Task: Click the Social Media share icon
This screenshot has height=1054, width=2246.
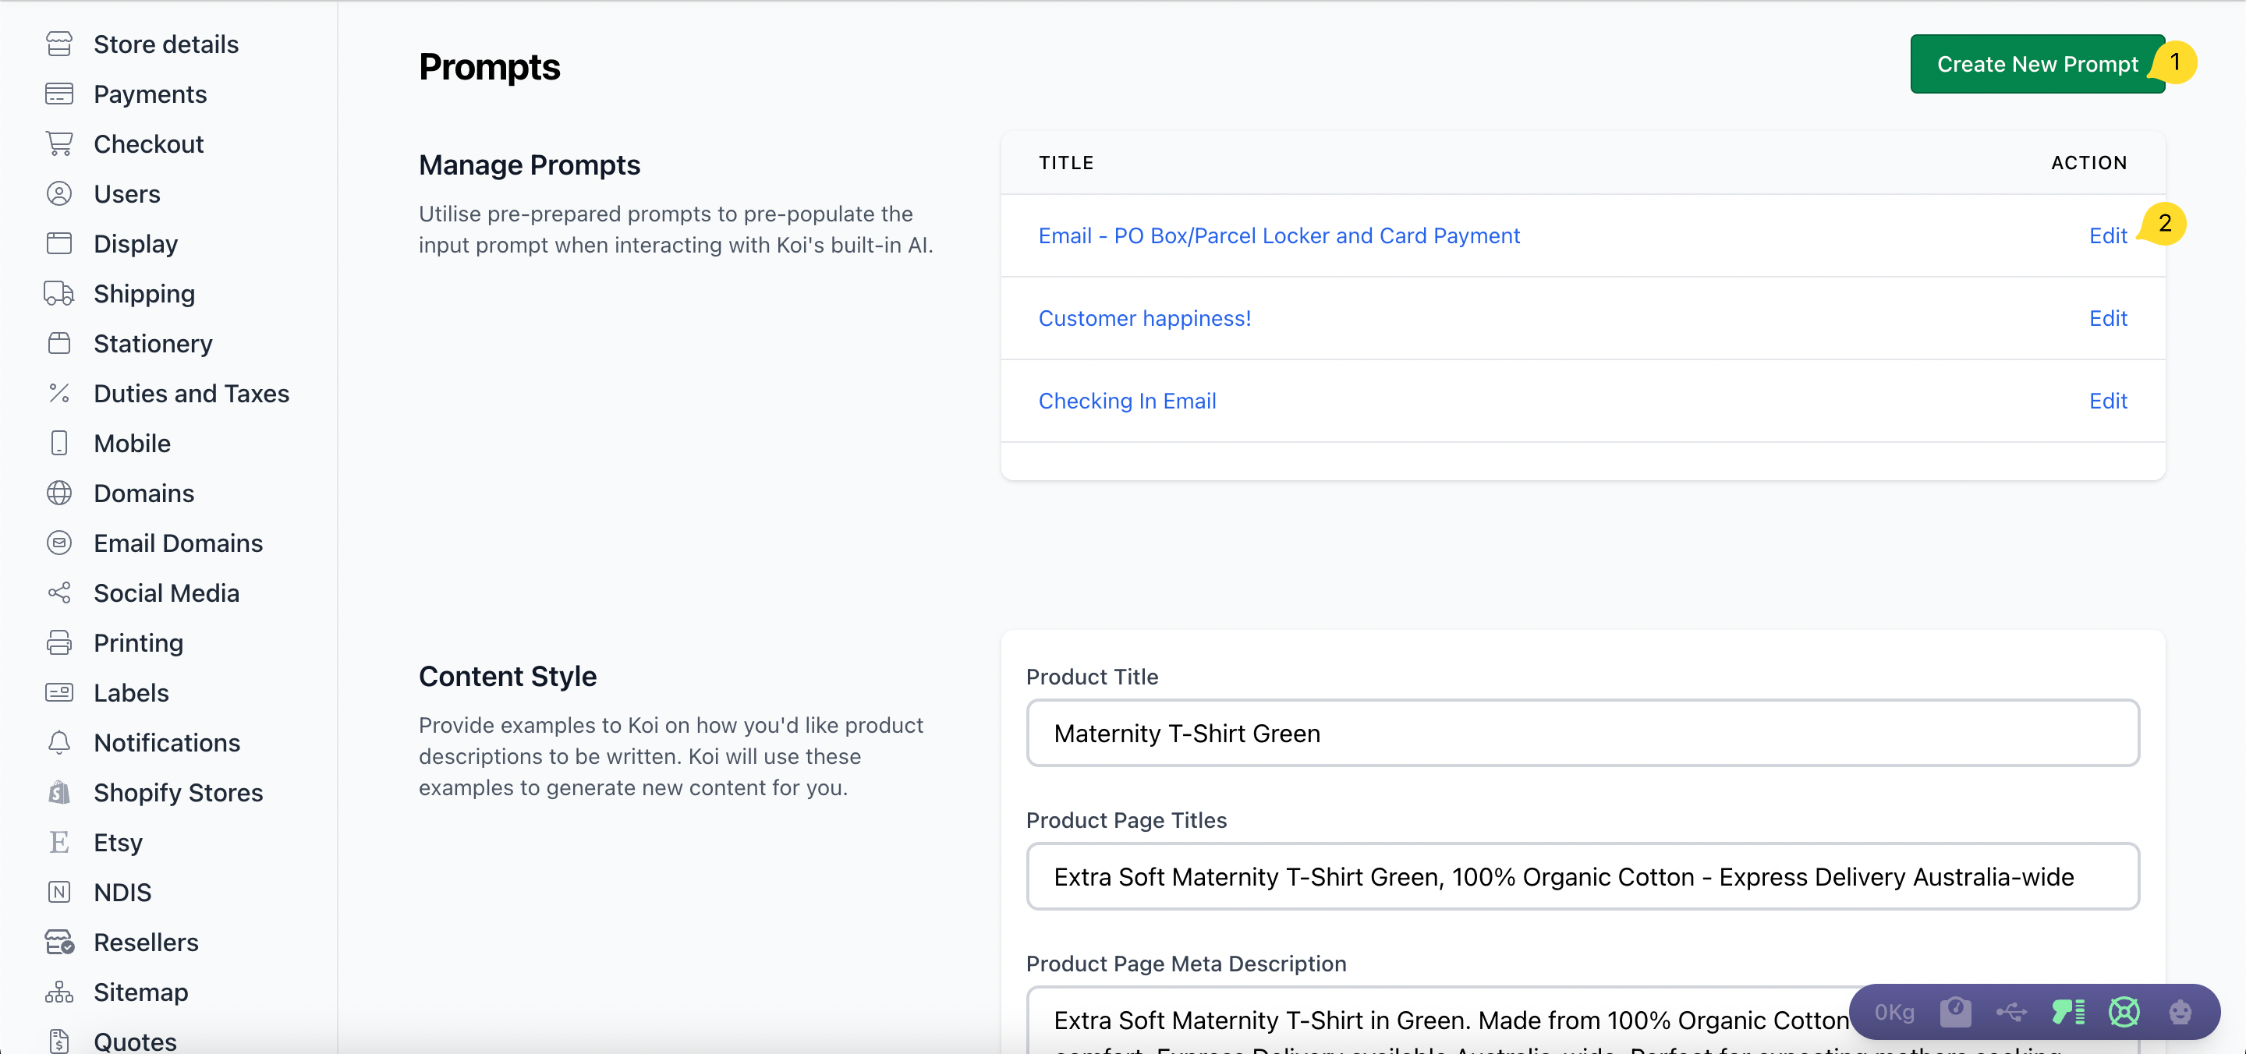Action: pos(59,592)
